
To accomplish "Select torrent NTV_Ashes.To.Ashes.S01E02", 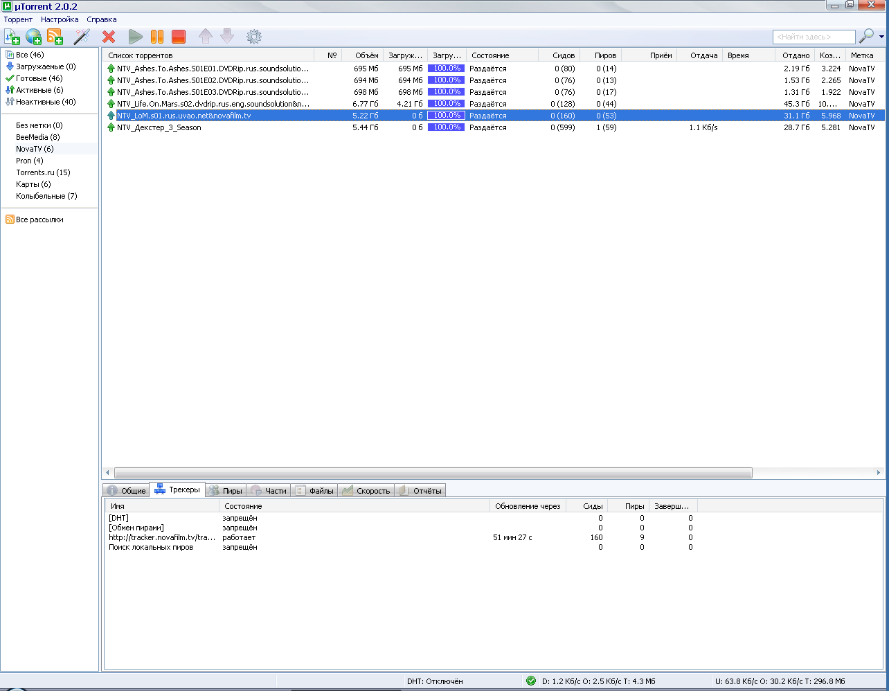I will [x=493, y=80].
